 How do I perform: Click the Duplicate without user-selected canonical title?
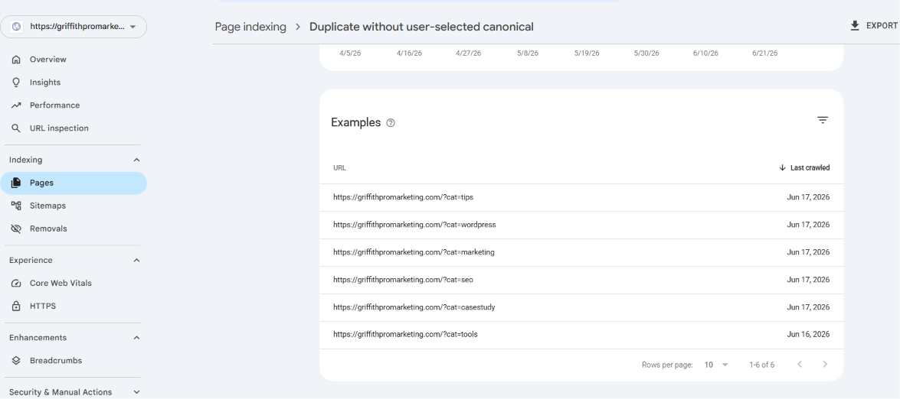pos(421,27)
